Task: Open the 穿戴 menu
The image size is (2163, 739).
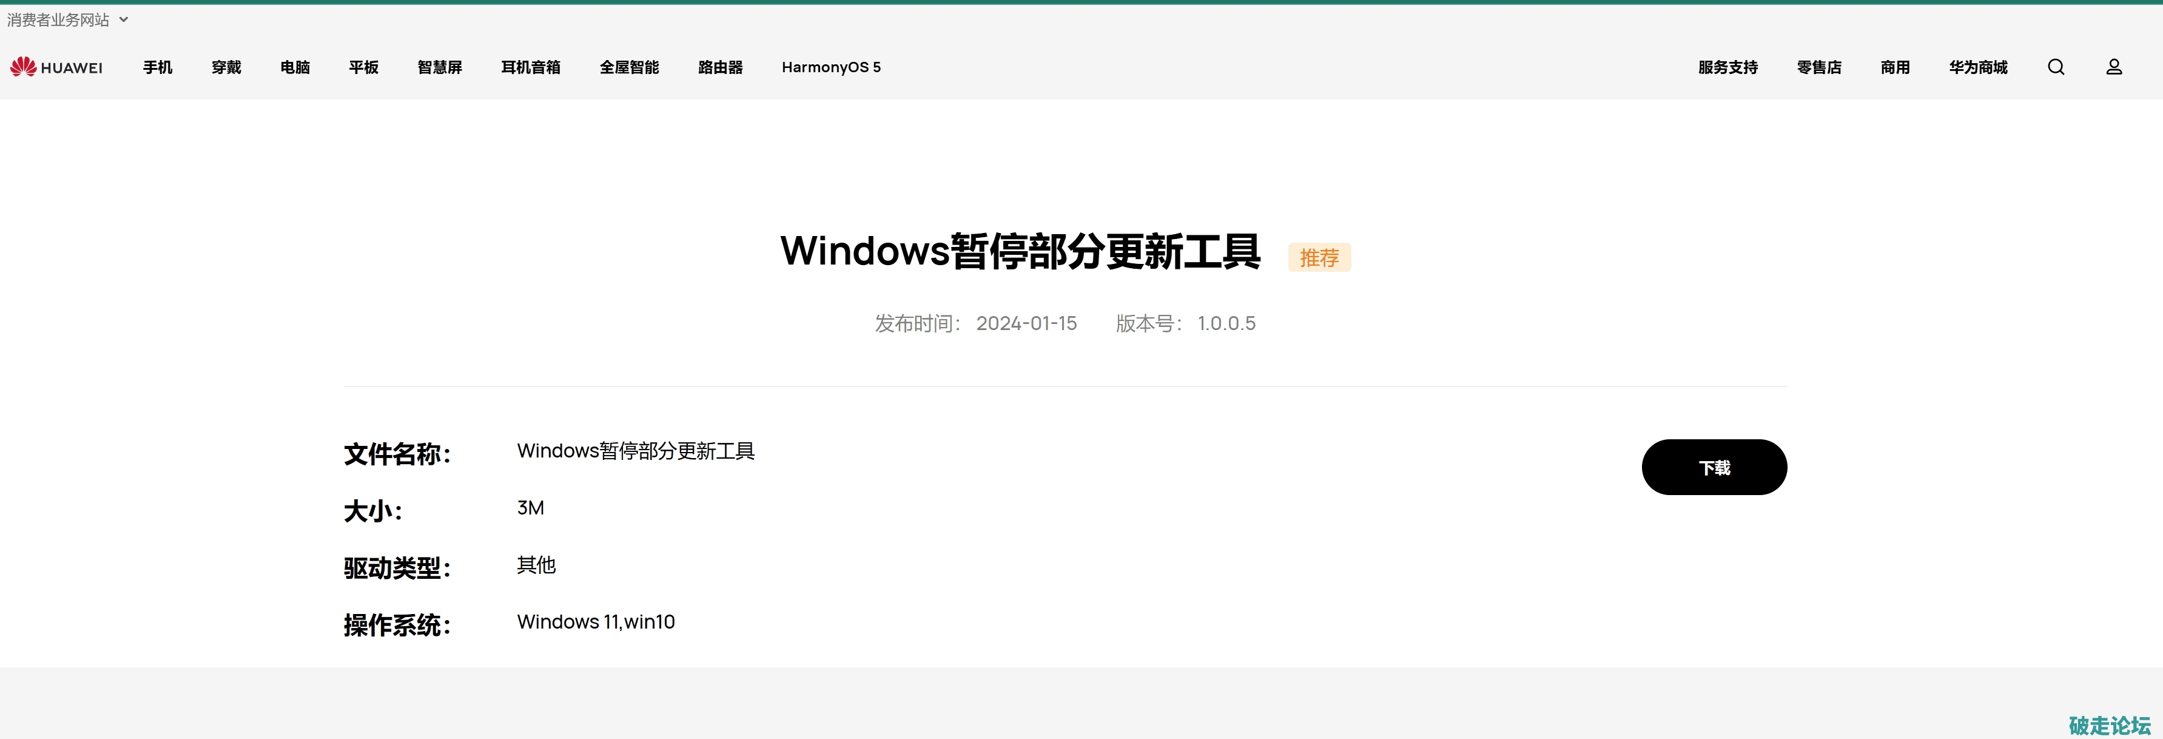Action: pyautogui.click(x=227, y=67)
